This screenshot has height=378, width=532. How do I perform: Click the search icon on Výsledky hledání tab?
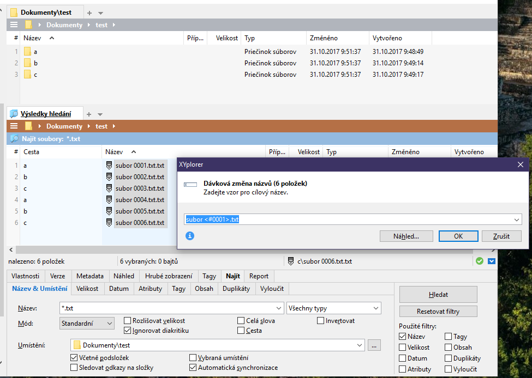(x=14, y=114)
